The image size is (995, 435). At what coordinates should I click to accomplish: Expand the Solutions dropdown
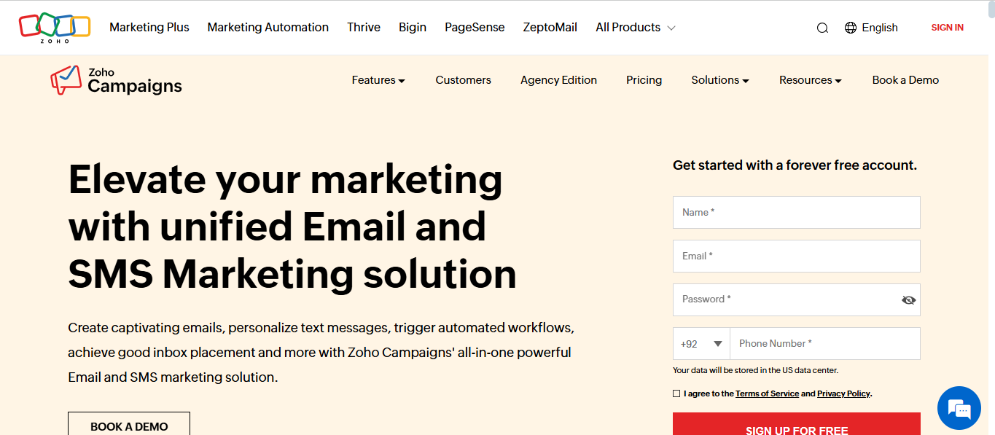pyautogui.click(x=720, y=80)
